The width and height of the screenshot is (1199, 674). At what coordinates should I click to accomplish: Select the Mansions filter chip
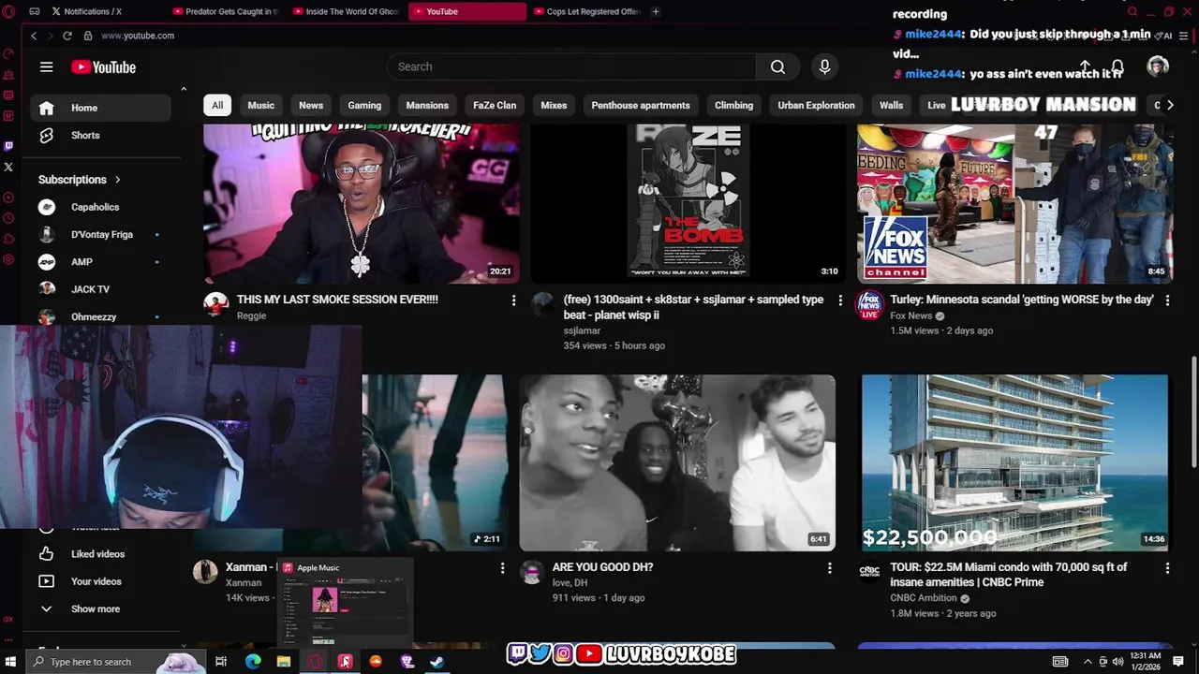click(427, 105)
